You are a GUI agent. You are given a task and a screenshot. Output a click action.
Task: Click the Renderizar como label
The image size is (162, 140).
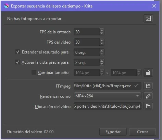56,96
